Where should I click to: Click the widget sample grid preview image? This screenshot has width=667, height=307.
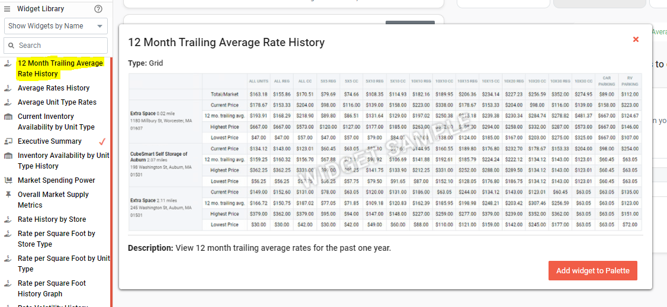click(x=386, y=152)
